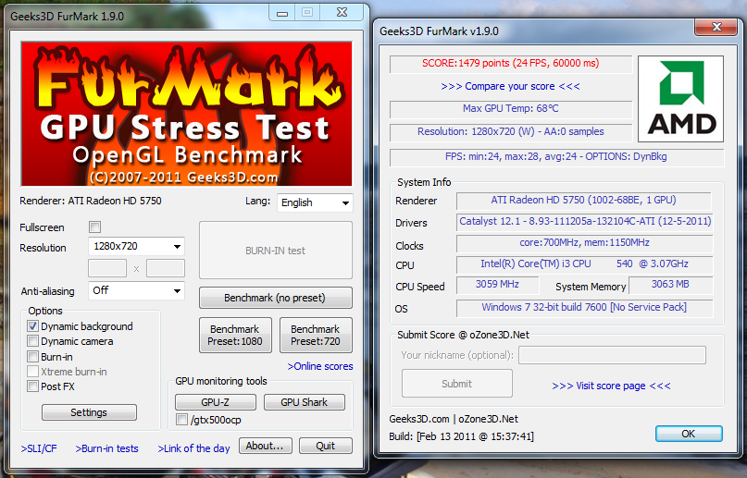747x478 pixels.
Task: Check the /gtx500ocp checkbox
Action: pos(181,420)
